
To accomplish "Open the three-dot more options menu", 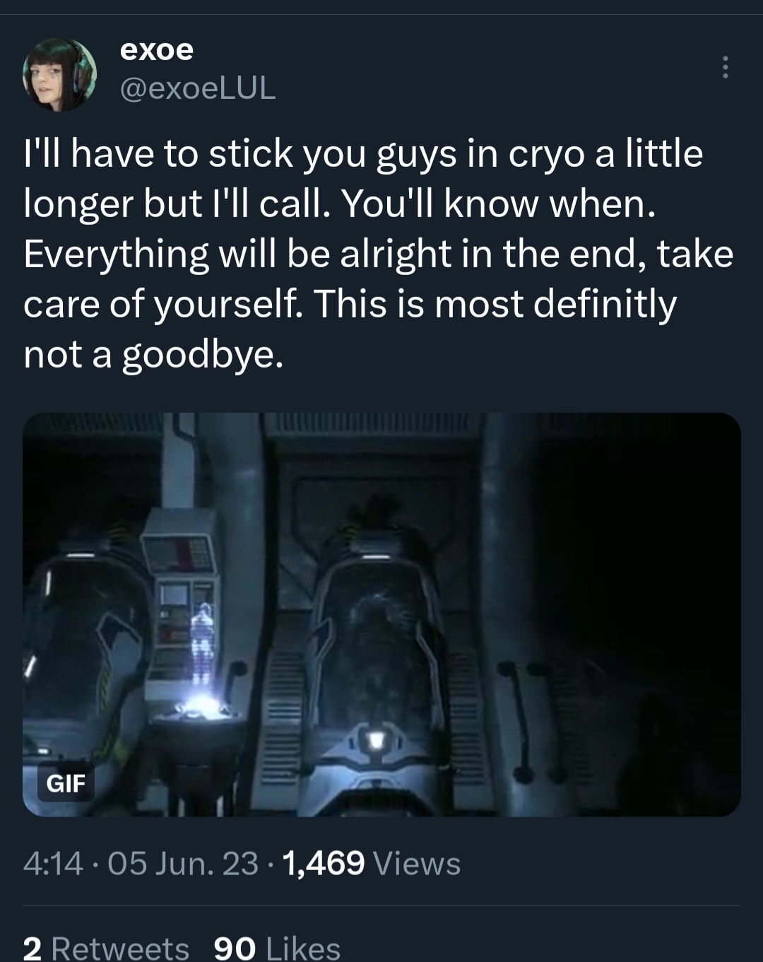I will (x=724, y=67).
